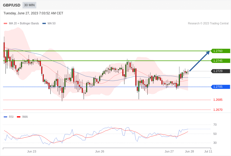The image size is (231, 156).
Task: Click the Jun 28 date axis label
Action: click(x=189, y=151)
